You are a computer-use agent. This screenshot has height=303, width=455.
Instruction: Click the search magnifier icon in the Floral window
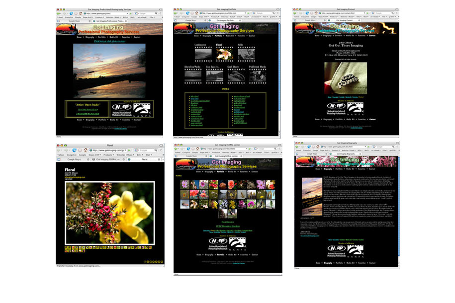(156, 150)
